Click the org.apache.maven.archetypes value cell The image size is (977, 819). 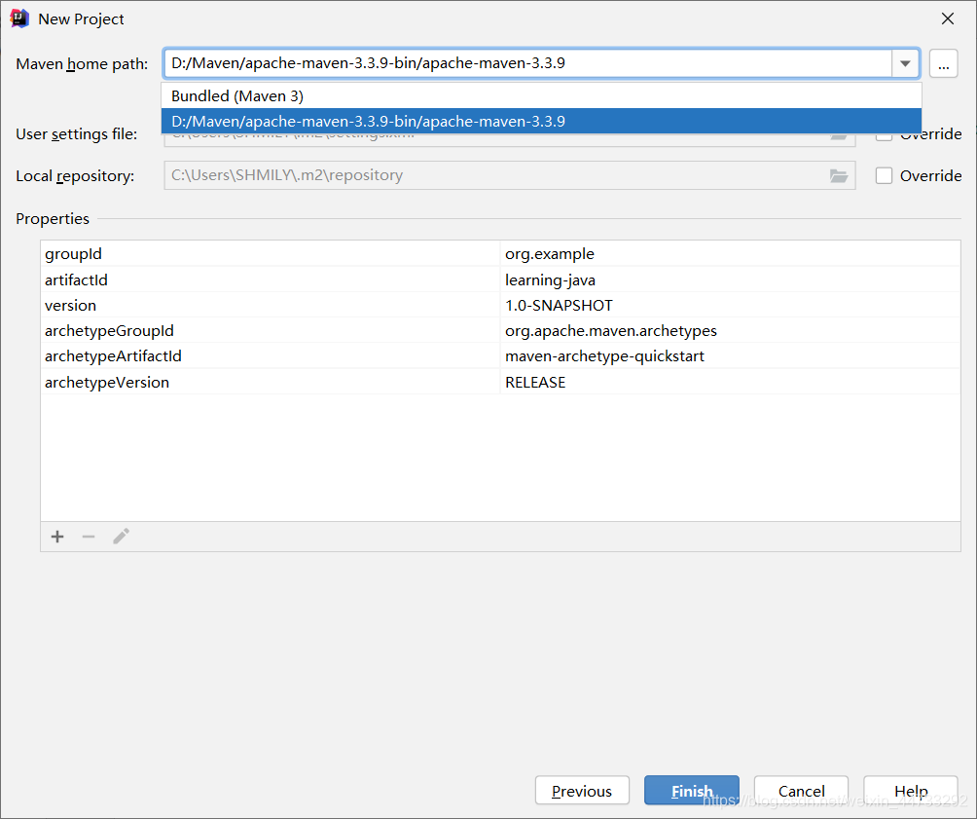point(730,331)
